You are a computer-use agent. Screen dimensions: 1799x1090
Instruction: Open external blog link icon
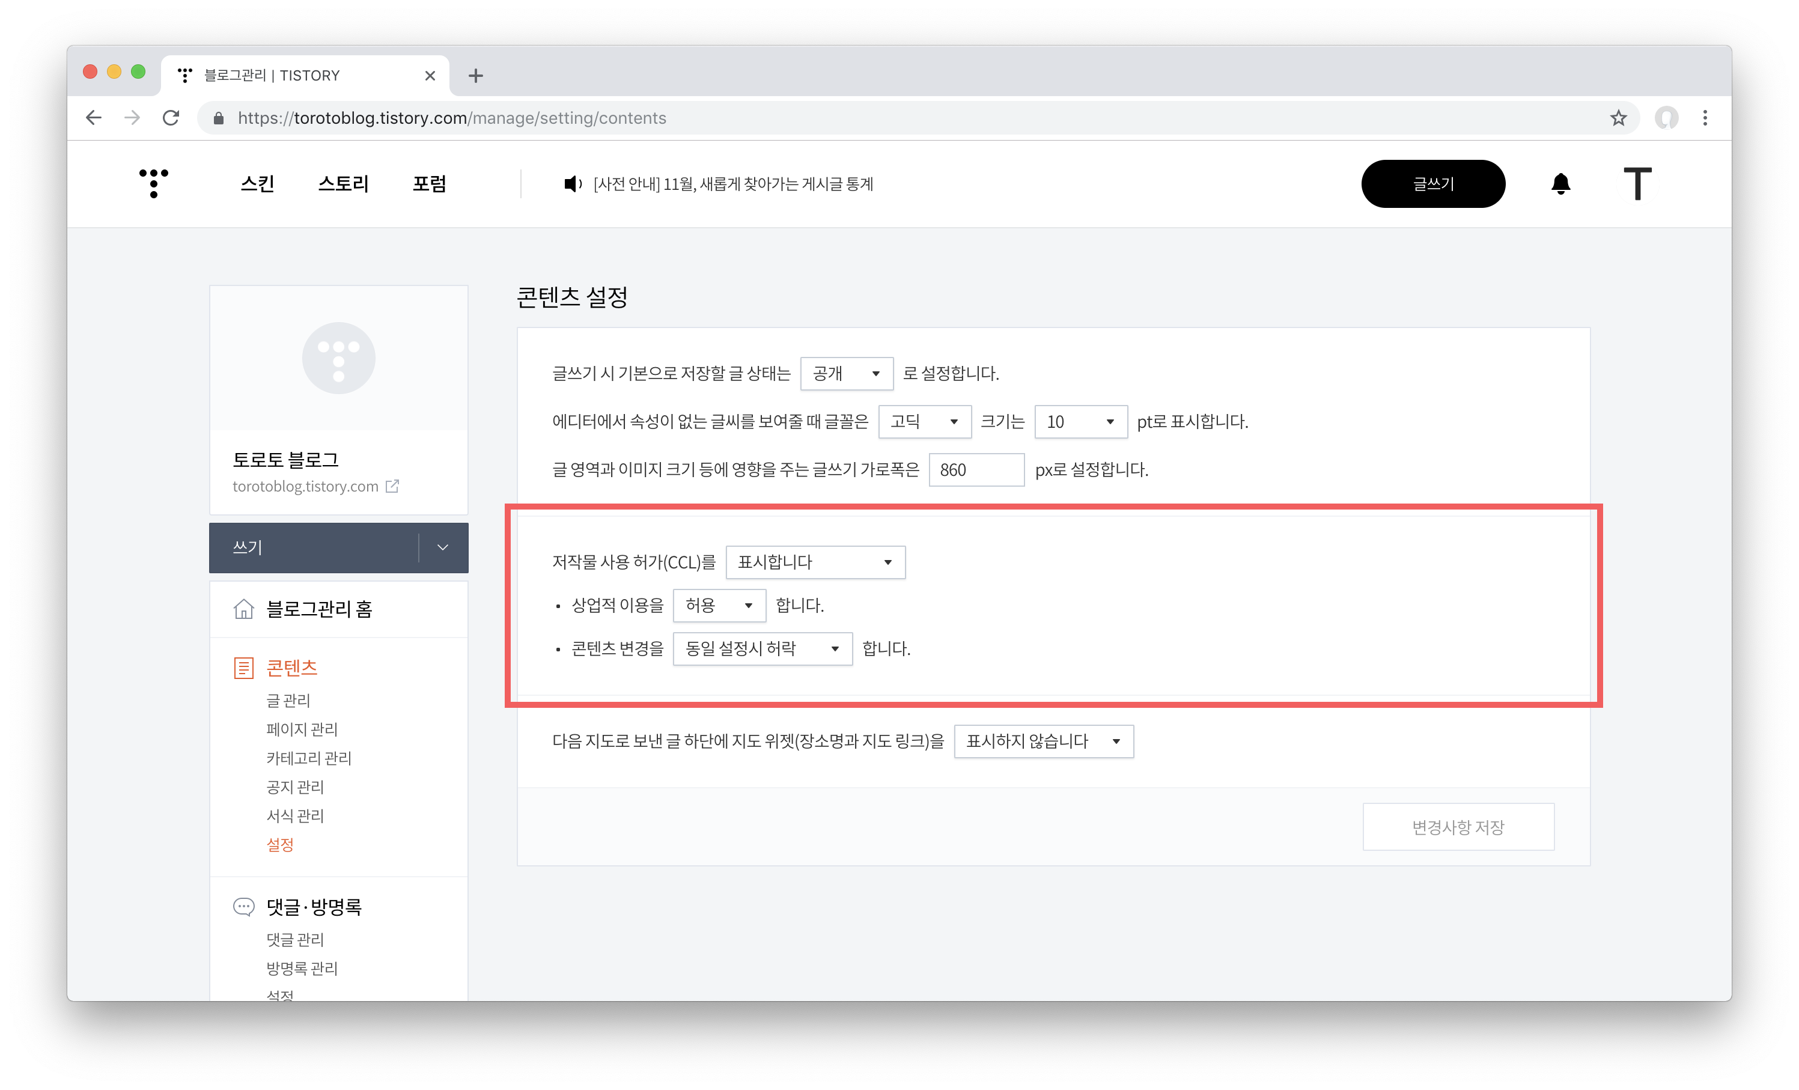pos(393,486)
